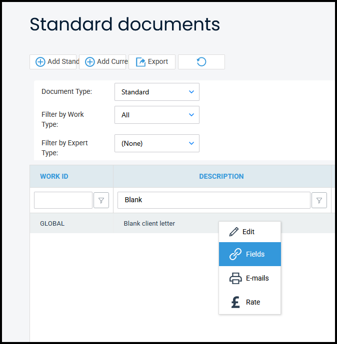This screenshot has width=337, height=344.
Task: Click the Work ID filter funnel icon
Action: click(x=101, y=200)
